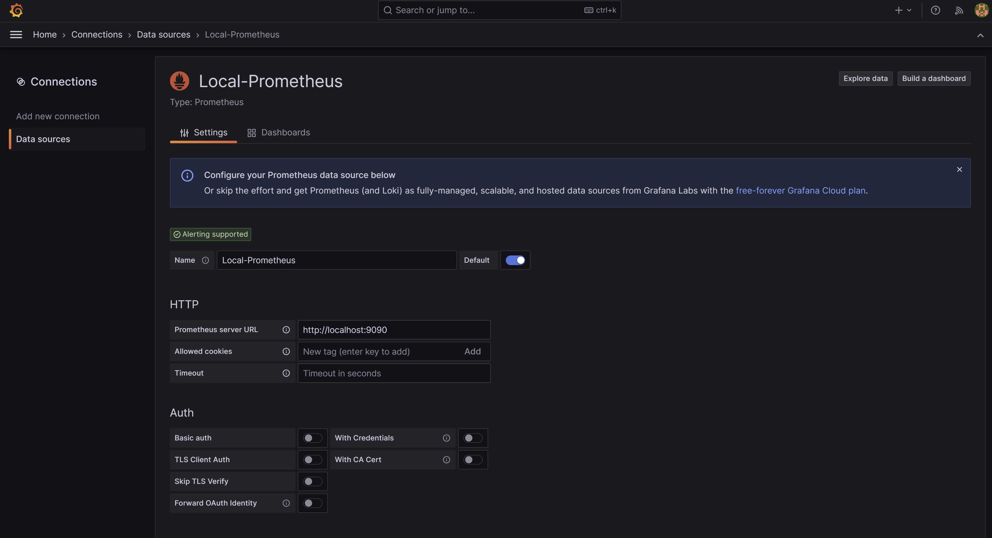Collapse the top bar with chevron

980,35
